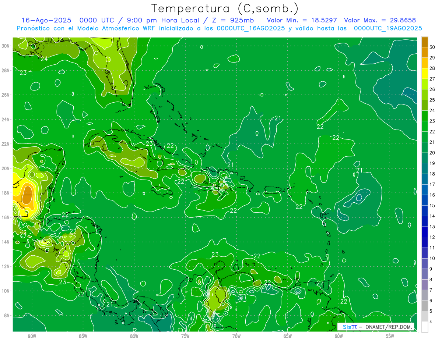Click the color scale label 10
442x341 pixels.
(x=432, y=259)
